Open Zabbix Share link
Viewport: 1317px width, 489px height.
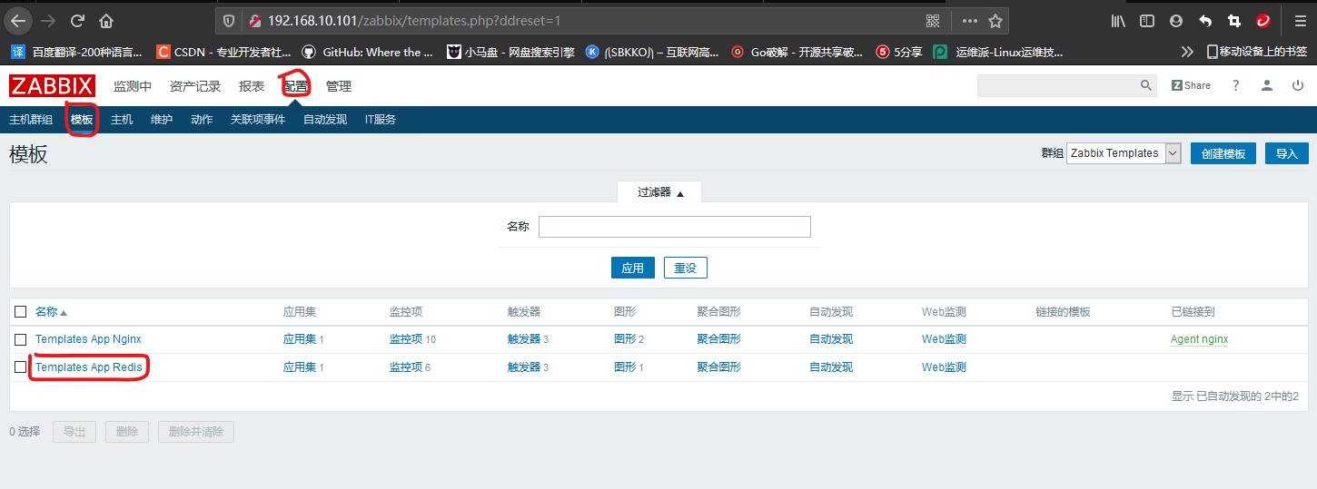pyautogui.click(x=1191, y=85)
